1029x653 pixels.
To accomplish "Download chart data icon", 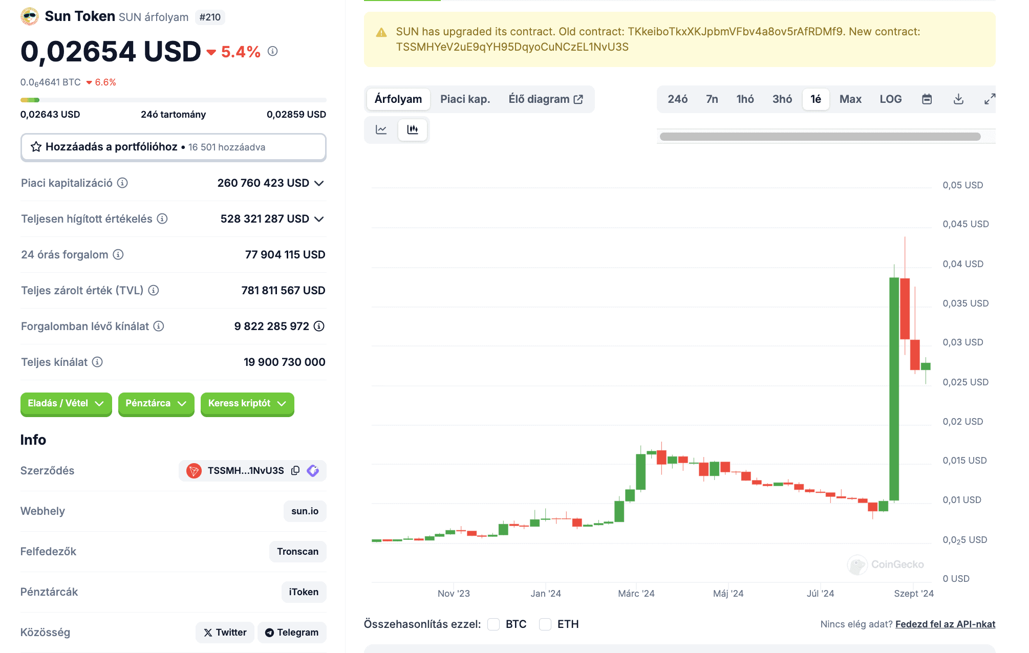I will coord(958,99).
